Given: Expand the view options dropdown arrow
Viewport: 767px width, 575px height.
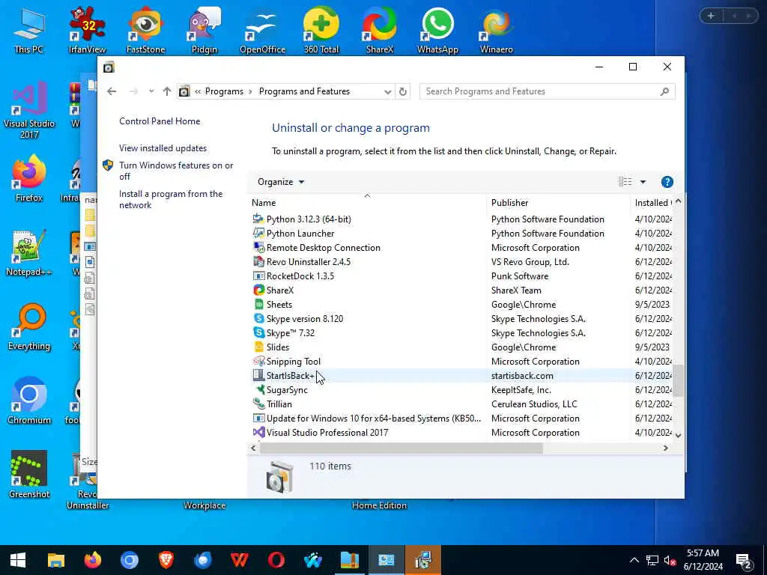Looking at the screenshot, I should point(643,182).
